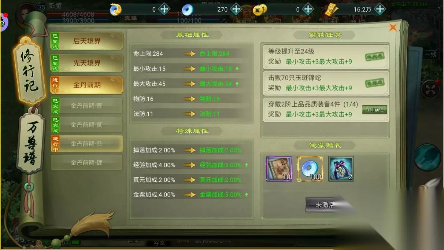Open the book item reward with count 10
This screenshot has height=250, width=444.
pos(279,169)
